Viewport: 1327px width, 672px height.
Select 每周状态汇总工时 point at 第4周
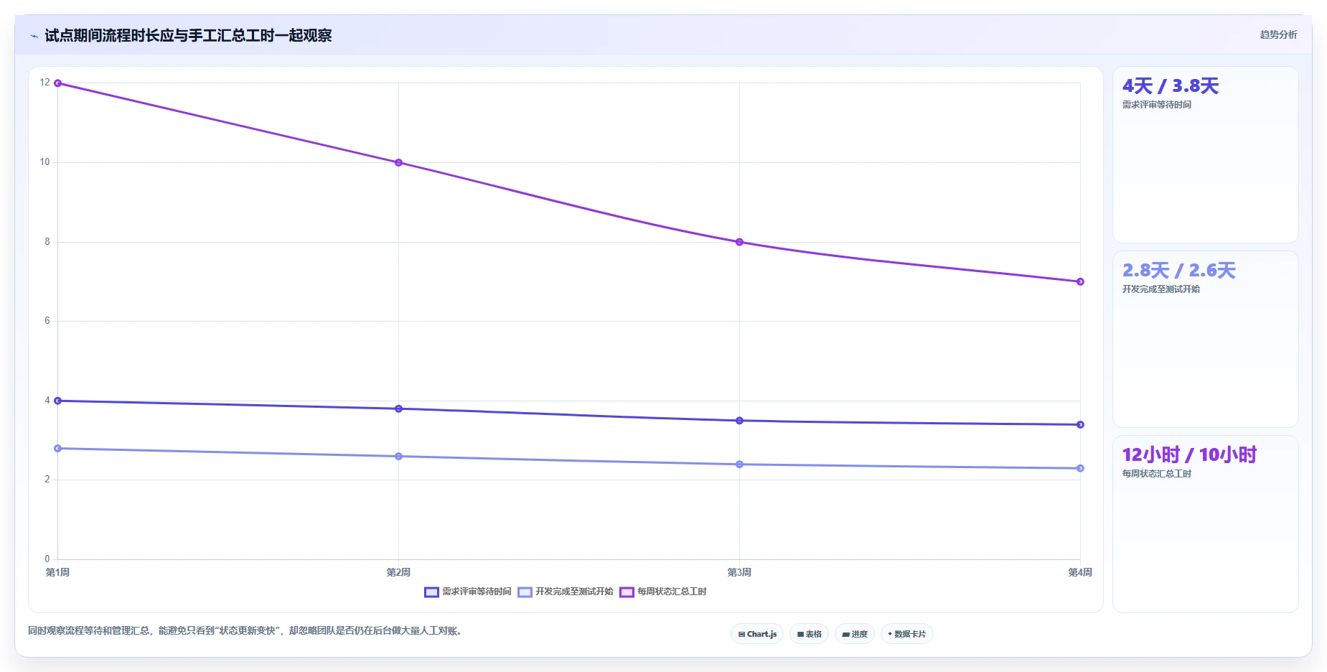(1080, 281)
